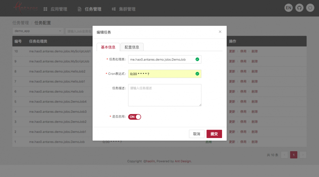Click the 取消 button
The width and height of the screenshot is (319, 177).
[197, 134]
